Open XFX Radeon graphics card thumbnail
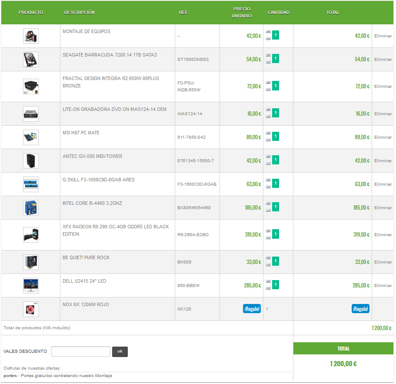The height and width of the screenshot is (384, 396). point(31,235)
